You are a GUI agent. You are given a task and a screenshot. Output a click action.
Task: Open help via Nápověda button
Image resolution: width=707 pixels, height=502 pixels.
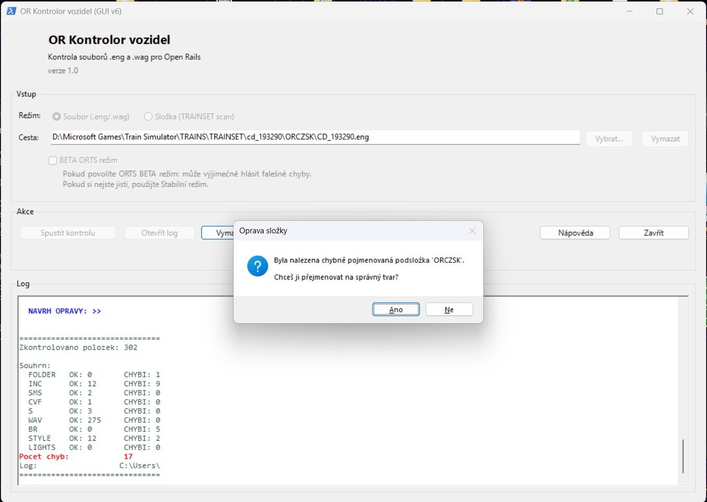click(x=575, y=233)
